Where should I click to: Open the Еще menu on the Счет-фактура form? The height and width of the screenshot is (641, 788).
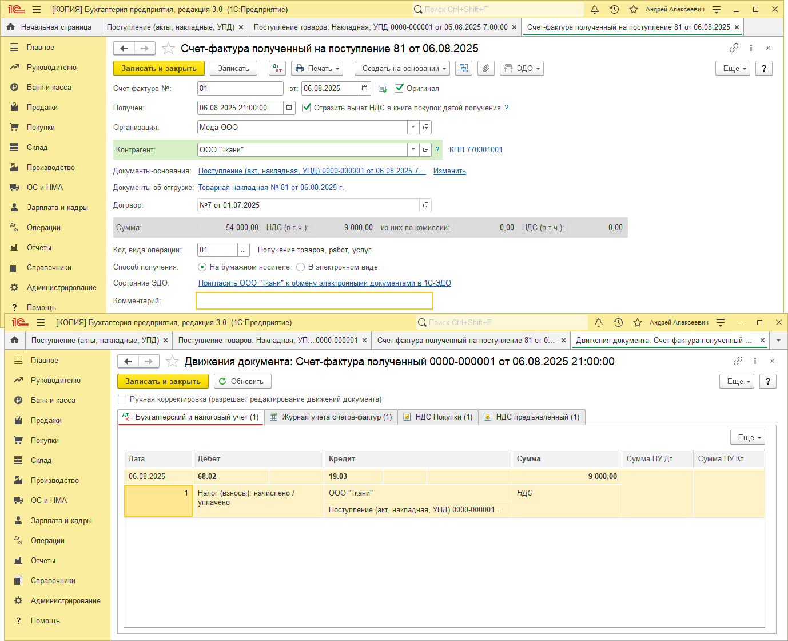[x=733, y=68]
